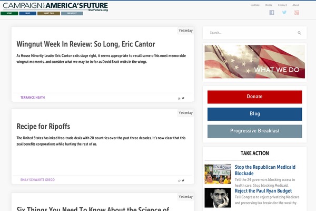Open Stop the Republican Medicaid Blockade link
Screen dimensions: 316x211
coord(265,170)
